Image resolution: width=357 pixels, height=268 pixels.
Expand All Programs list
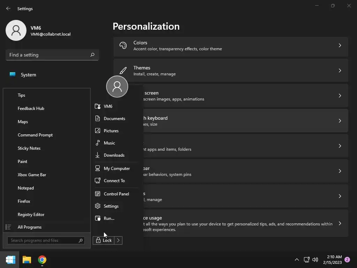[x=29, y=227]
